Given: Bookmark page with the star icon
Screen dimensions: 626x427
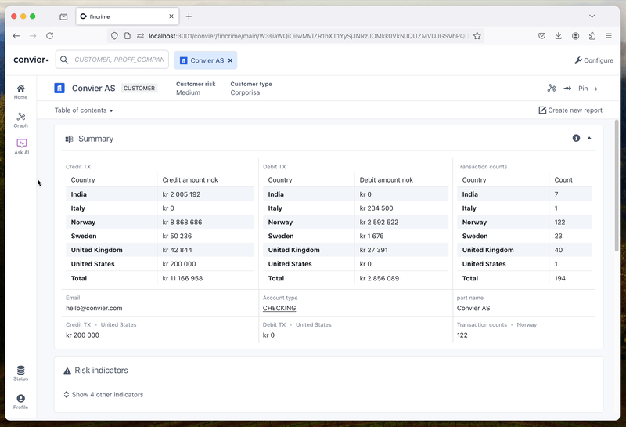Looking at the screenshot, I should (477, 36).
